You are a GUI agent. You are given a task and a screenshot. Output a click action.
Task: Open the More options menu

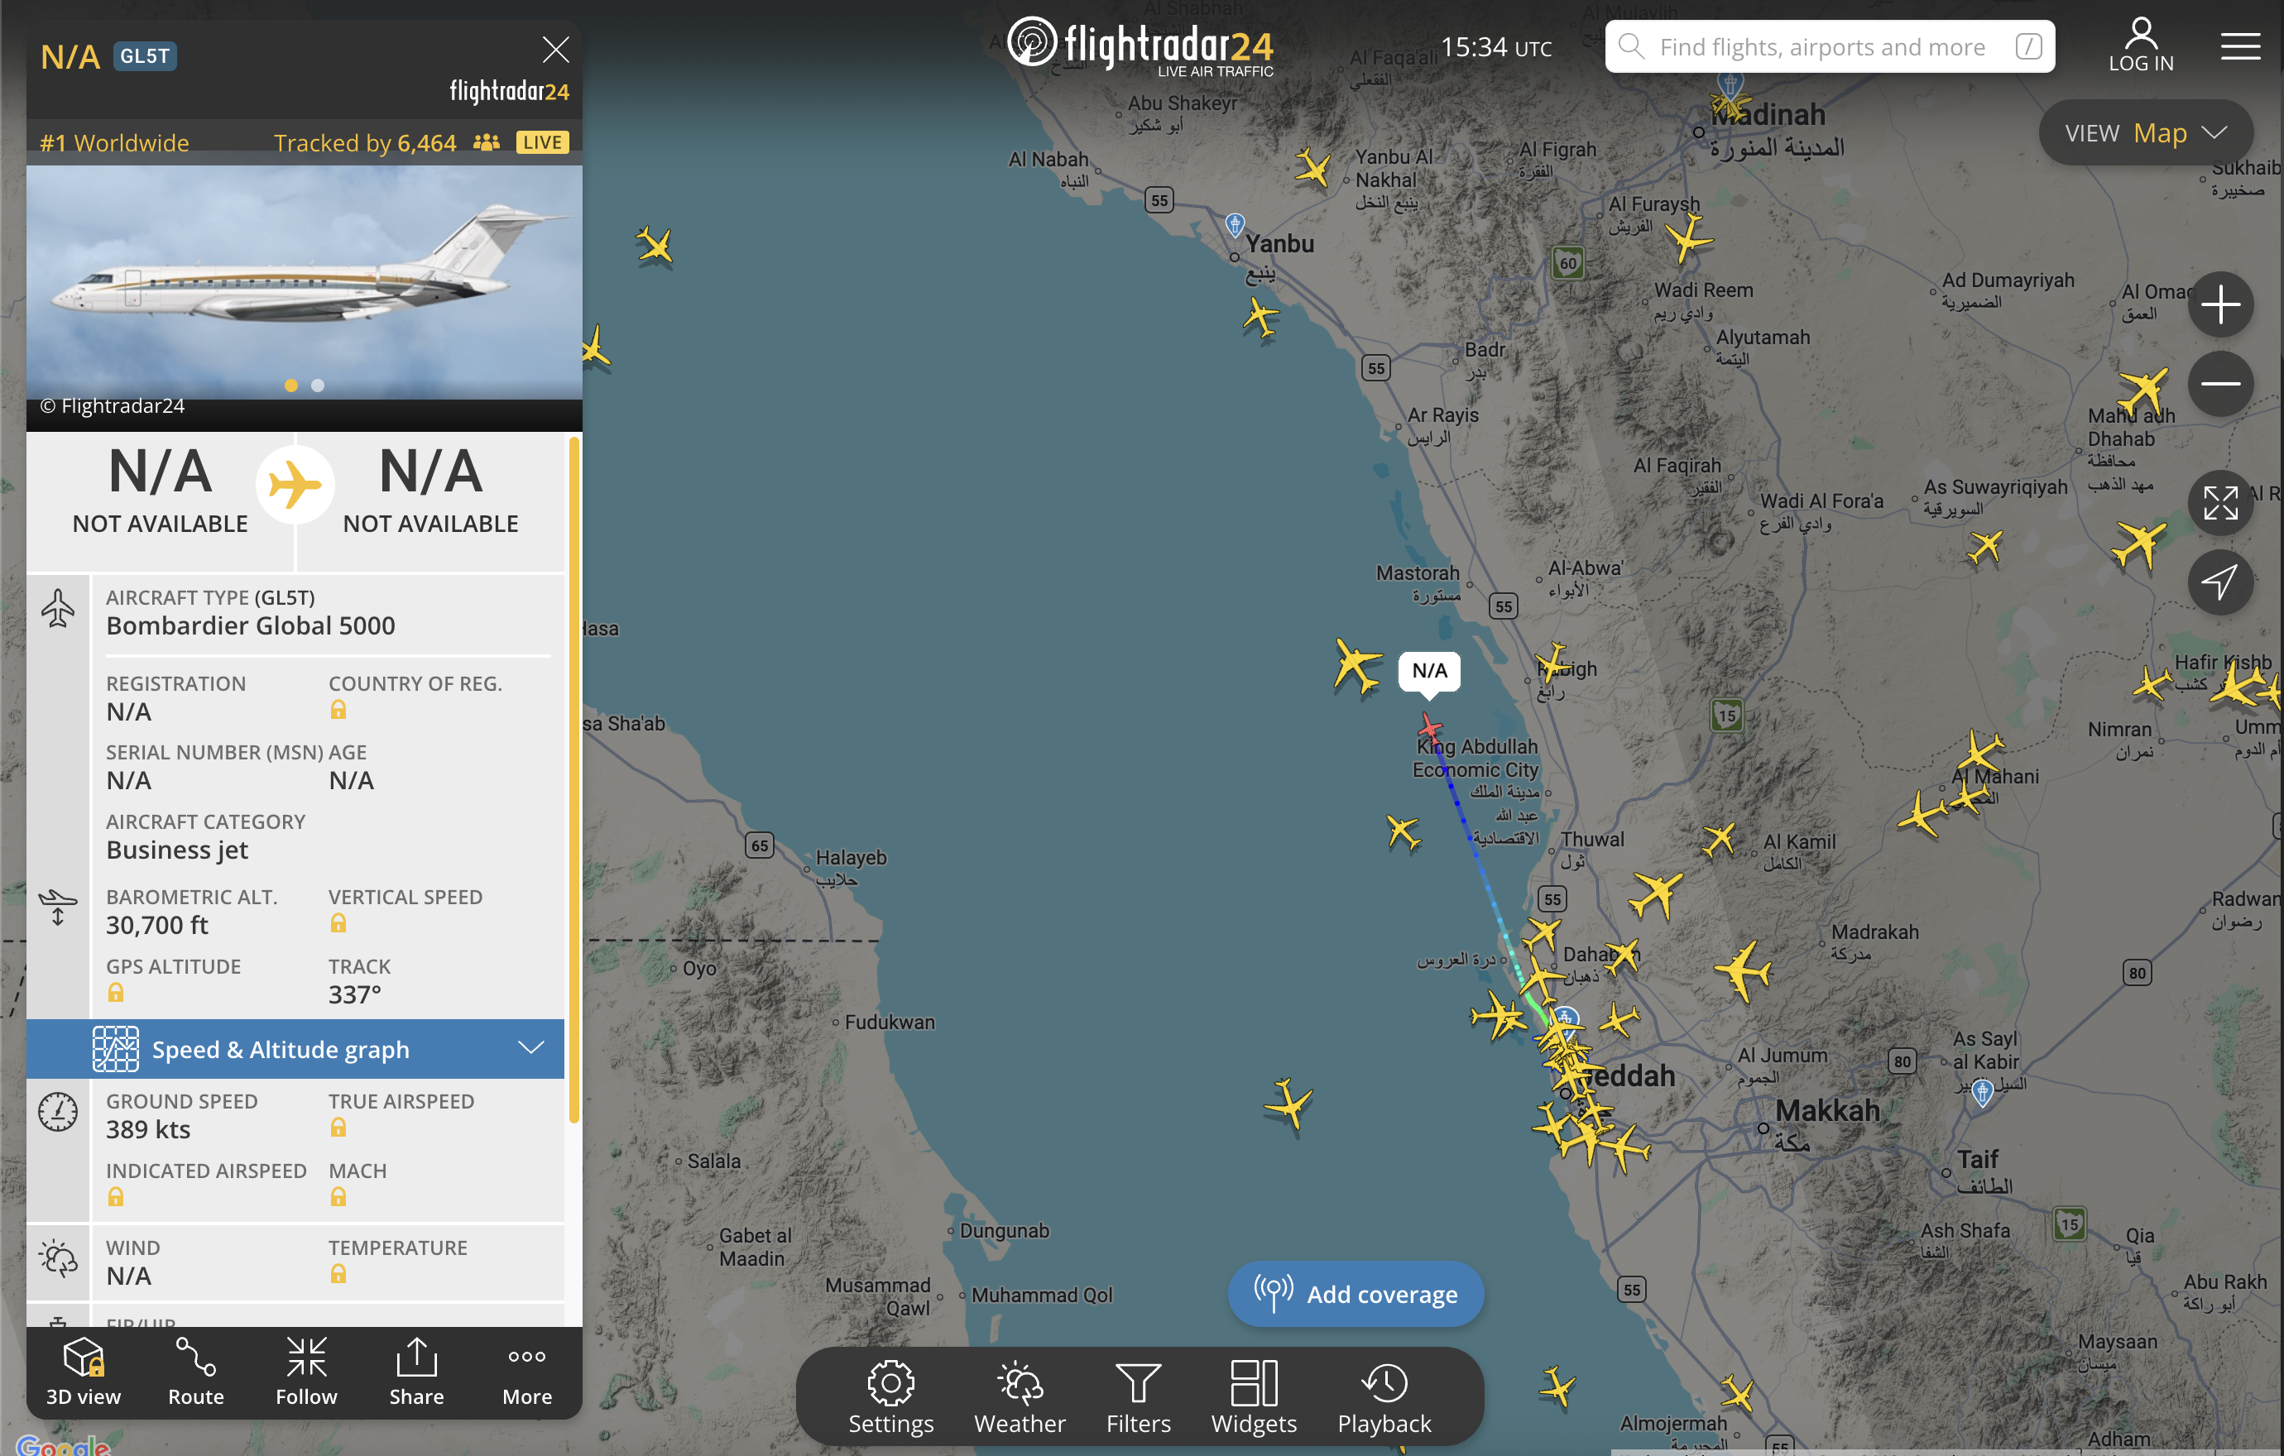[x=526, y=1371]
